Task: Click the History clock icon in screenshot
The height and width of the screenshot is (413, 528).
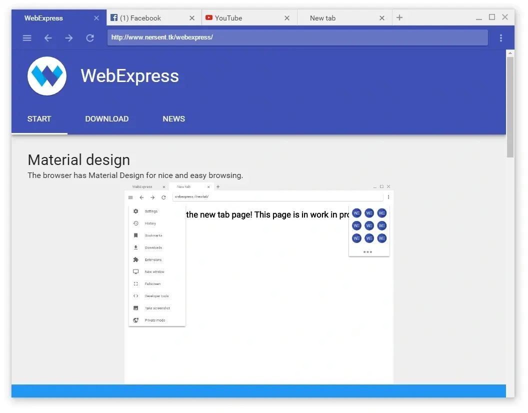Action: [x=135, y=223]
